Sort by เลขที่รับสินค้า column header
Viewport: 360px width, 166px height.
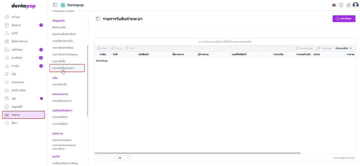pos(244,55)
